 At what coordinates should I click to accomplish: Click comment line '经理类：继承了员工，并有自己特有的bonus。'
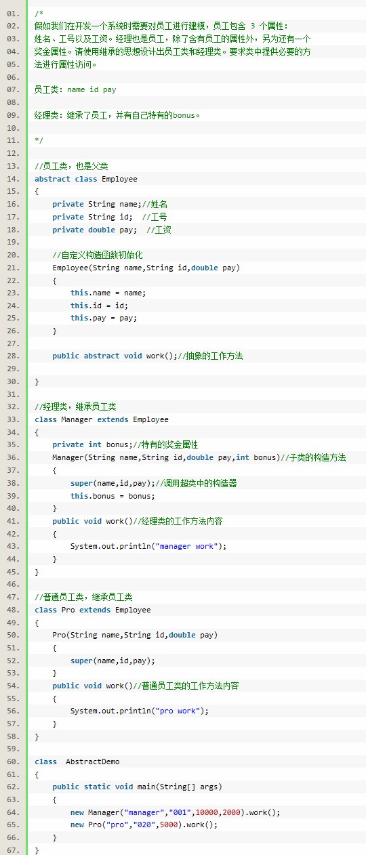click(117, 115)
